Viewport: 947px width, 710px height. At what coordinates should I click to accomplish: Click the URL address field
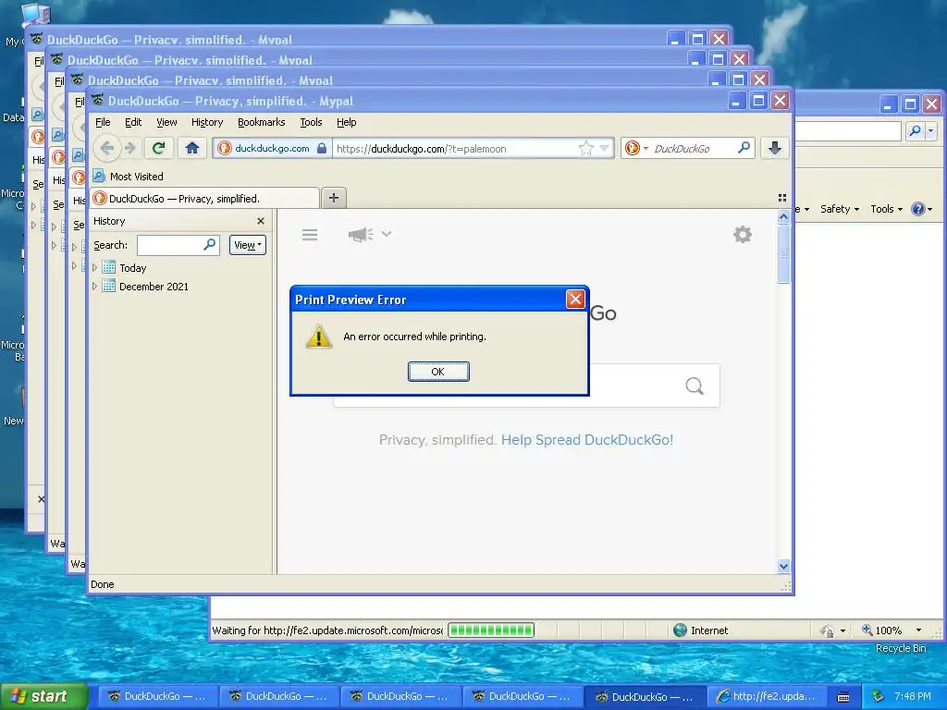coord(454,149)
